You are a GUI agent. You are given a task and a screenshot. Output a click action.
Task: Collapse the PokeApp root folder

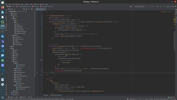click(8, 11)
